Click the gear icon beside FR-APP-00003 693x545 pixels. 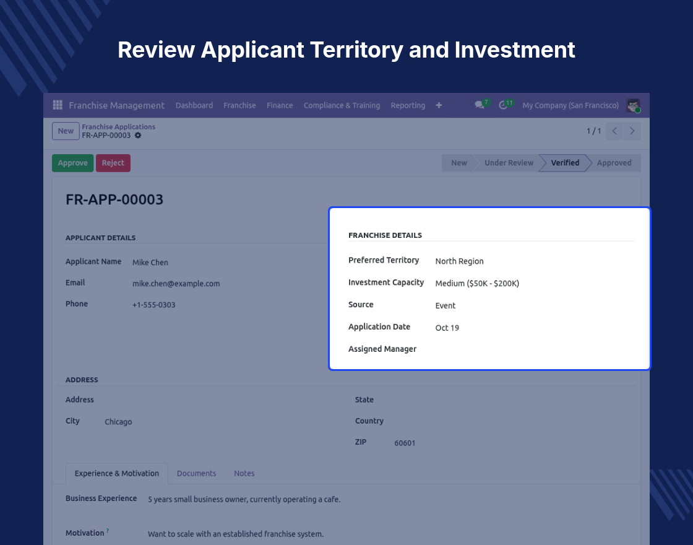(138, 136)
